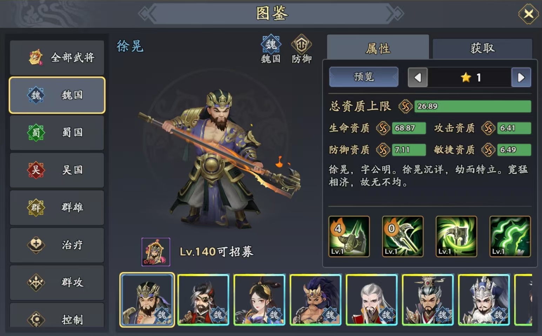Select the 蜀国 faction filter
Image resolution: width=542 pixels, height=336 pixels.
(x=57, y=132)
